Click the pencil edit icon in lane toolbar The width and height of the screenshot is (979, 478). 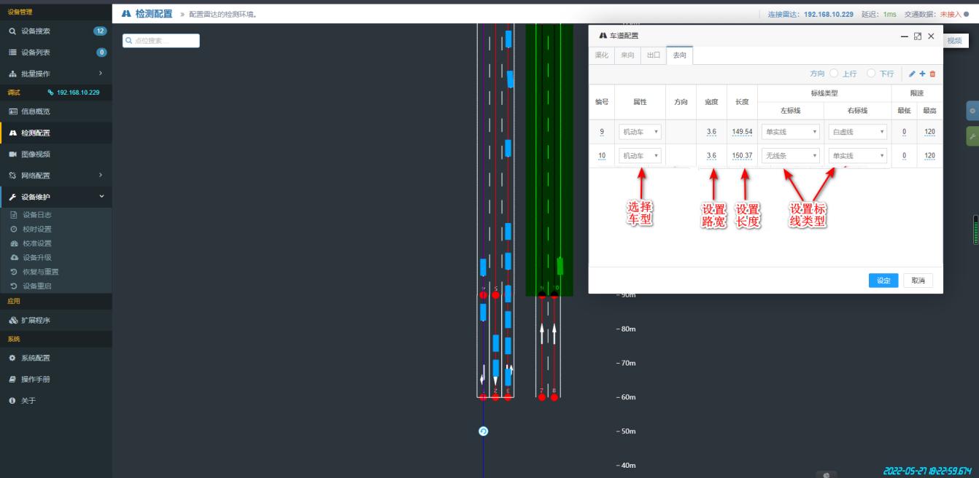tap(912, 74)
